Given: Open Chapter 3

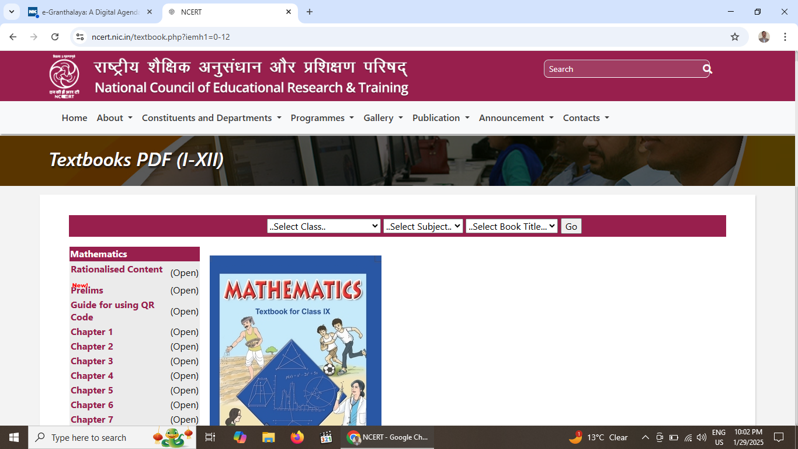Looking at the screenshot, I should [x=92, y=361].
